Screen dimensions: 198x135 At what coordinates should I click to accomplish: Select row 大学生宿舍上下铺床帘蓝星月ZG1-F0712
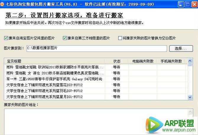coord(96,97)
